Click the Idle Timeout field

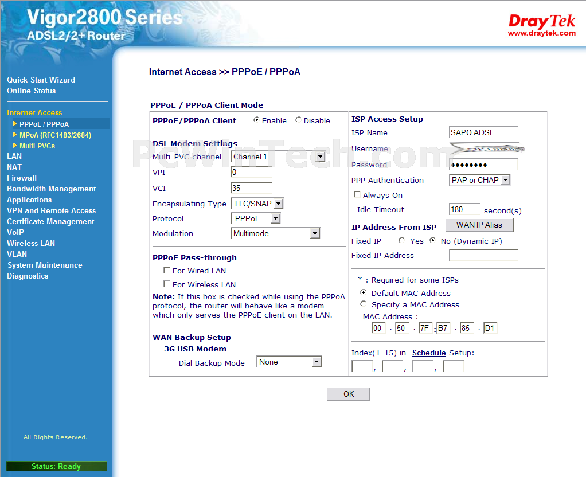tap(464, 209)
